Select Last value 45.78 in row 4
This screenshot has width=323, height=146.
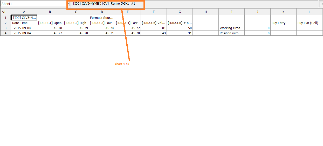pyautogui.click(x=128, y=33)
